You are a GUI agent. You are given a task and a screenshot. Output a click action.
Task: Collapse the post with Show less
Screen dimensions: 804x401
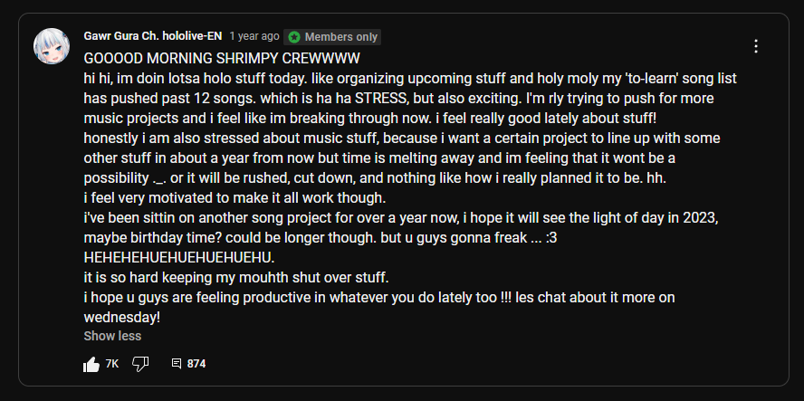[112, 336]
